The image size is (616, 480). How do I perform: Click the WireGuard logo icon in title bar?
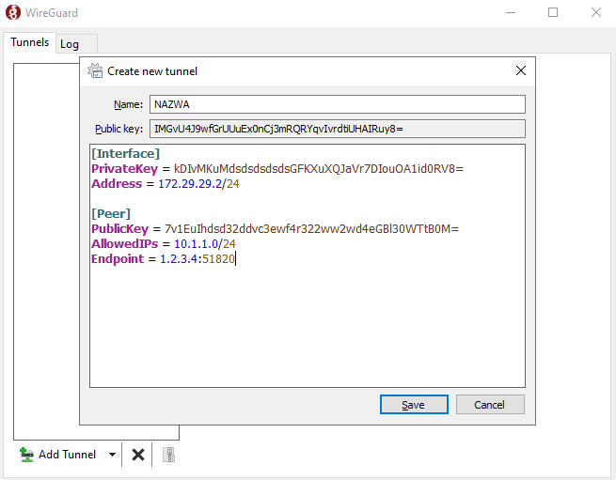point(12,12)
